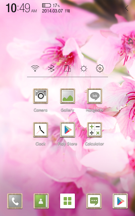Adjust the brightness quick setting
135x216 pixels.
[84, 69]
